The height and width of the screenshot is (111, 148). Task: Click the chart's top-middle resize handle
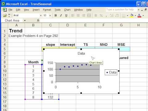pos(81,49)
